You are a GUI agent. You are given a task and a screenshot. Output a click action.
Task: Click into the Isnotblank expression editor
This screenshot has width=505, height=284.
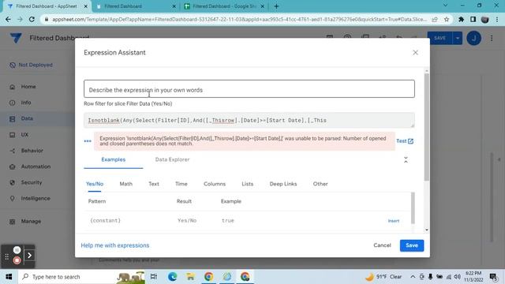point(249,120)
